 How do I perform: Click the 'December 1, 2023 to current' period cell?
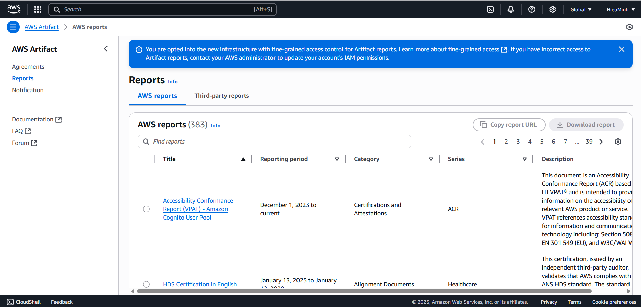pos(288,209)
